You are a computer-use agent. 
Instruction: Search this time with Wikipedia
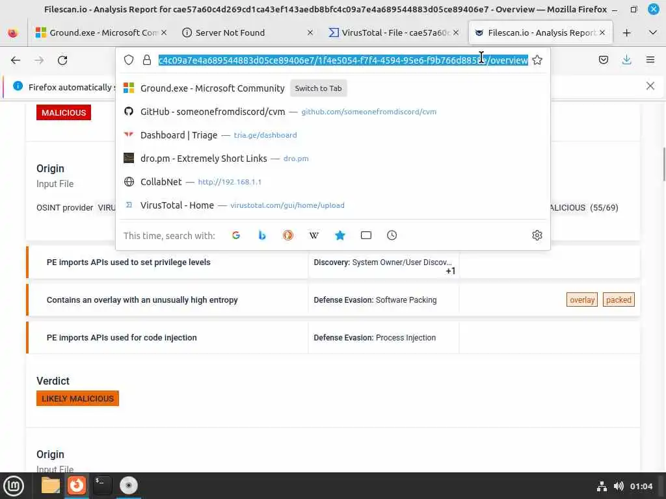(314, 235)
